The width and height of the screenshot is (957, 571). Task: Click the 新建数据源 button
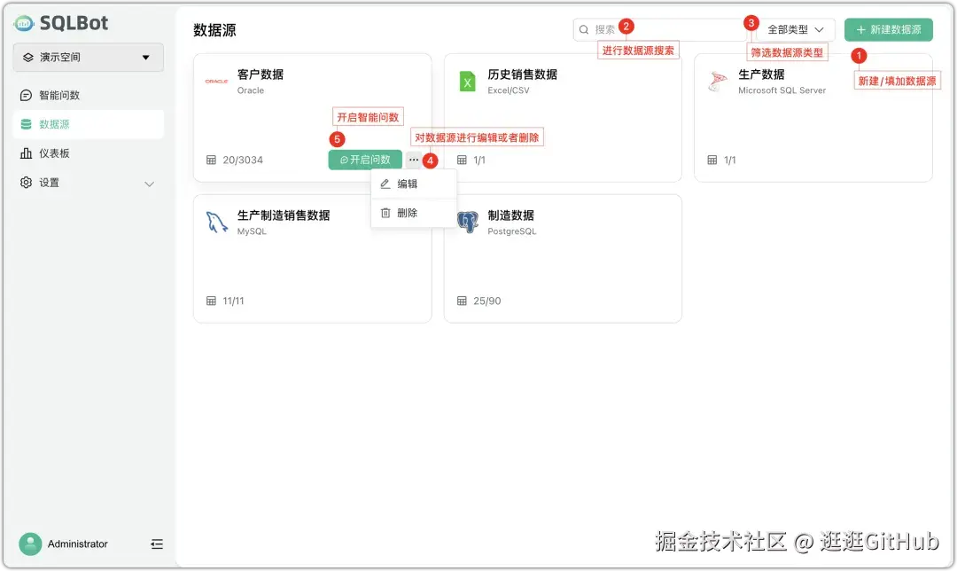point(889,29)
